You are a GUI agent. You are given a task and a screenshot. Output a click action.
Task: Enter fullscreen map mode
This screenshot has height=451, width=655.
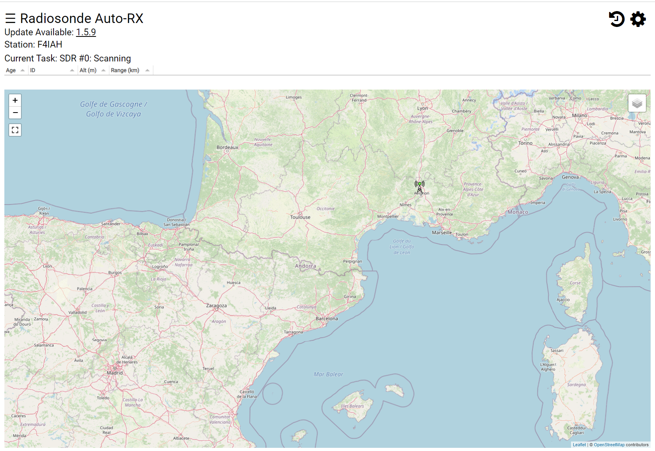[x=15, y=130]
